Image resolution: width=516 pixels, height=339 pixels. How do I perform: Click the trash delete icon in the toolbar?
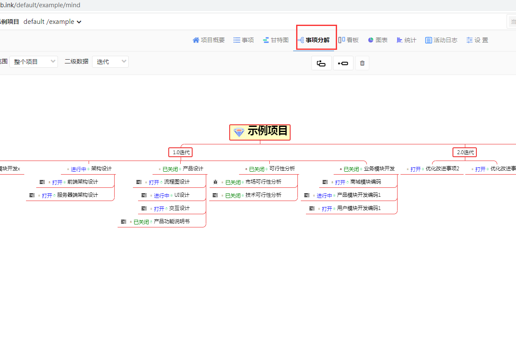[362, 63]
